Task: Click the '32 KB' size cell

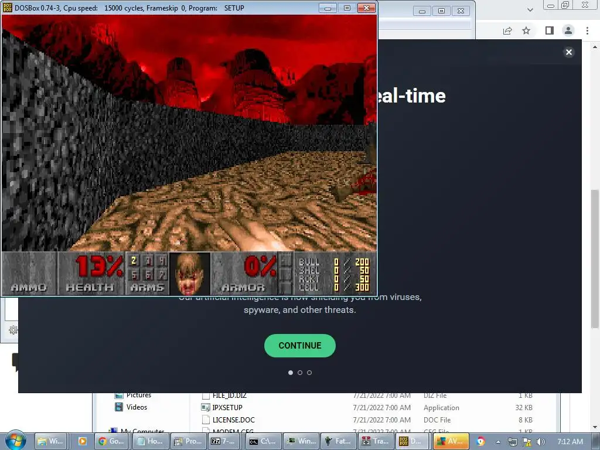Action: (x=523, y=408)
